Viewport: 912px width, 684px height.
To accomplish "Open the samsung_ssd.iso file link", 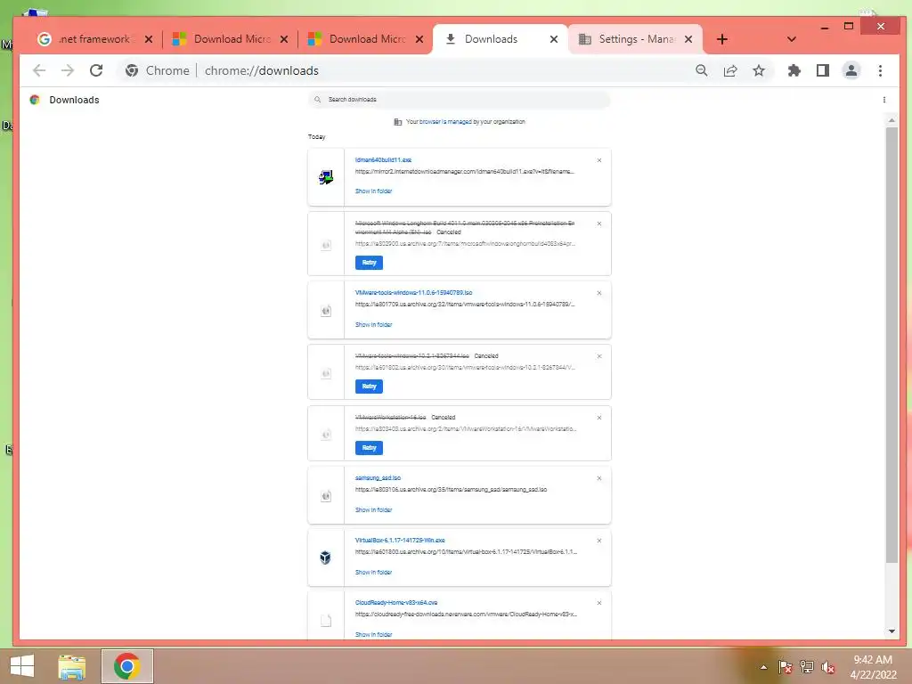I will [378, 477].
